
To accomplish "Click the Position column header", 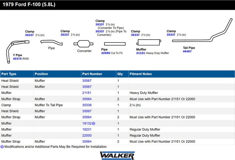I will [x=57, y=74].
